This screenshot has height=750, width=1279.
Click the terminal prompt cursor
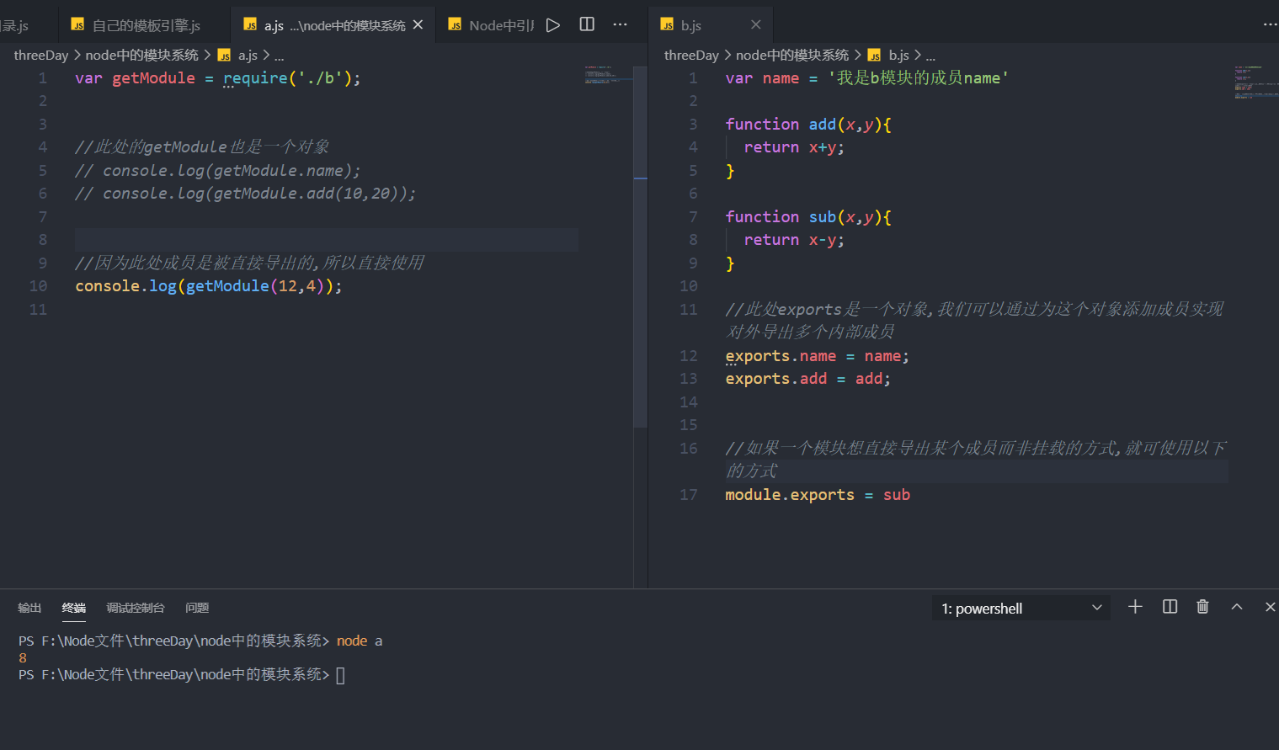click(340, 675)
